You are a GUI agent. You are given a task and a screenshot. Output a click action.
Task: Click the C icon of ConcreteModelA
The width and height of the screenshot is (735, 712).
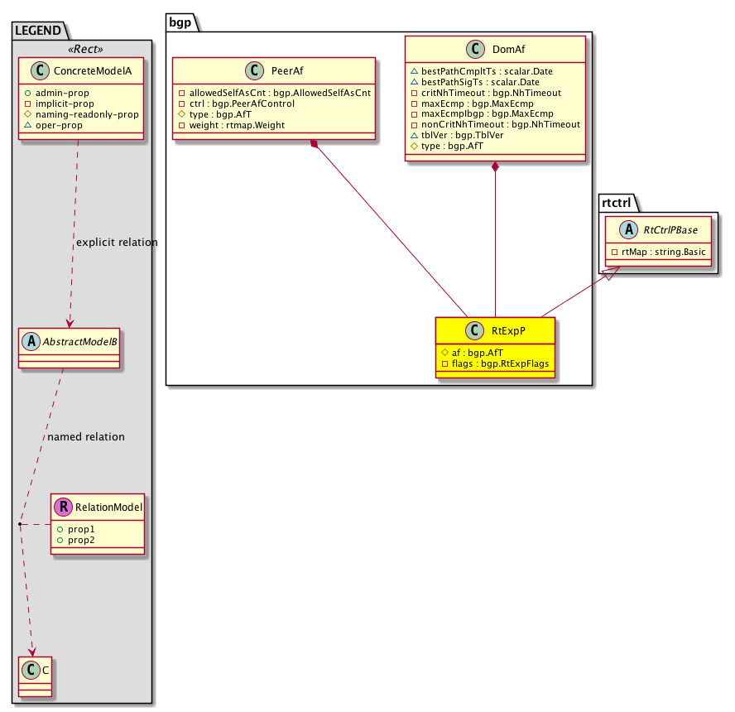[x=41, y=71]
